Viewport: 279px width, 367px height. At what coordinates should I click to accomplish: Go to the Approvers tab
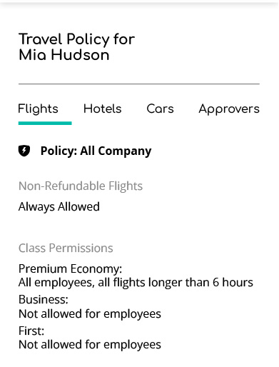click(229, 109)
